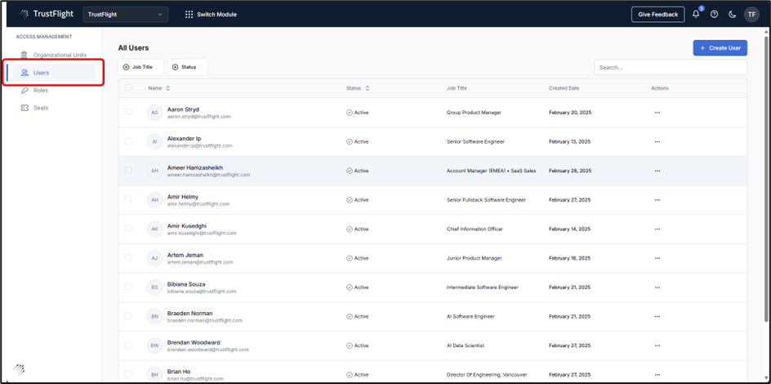Select Aaron Stryd's row checkbox

(x=128, y=112)
